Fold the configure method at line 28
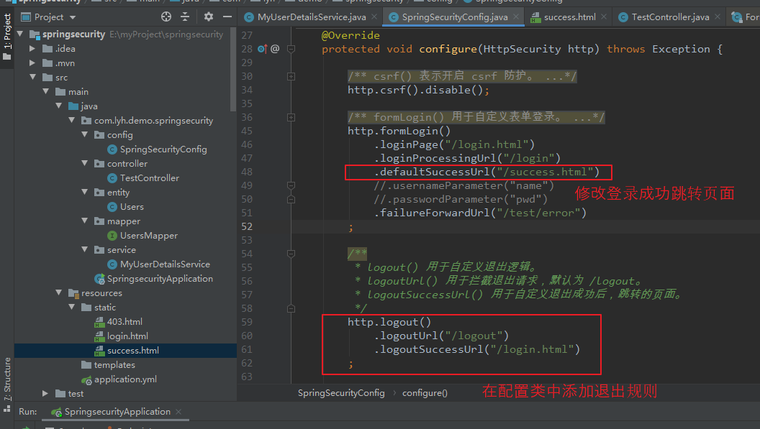The height and width of the screenshot is (429, 760). (291, 49)
